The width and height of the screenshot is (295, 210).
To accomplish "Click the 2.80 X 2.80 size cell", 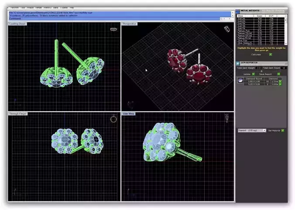I will click(x=254, y=81).
